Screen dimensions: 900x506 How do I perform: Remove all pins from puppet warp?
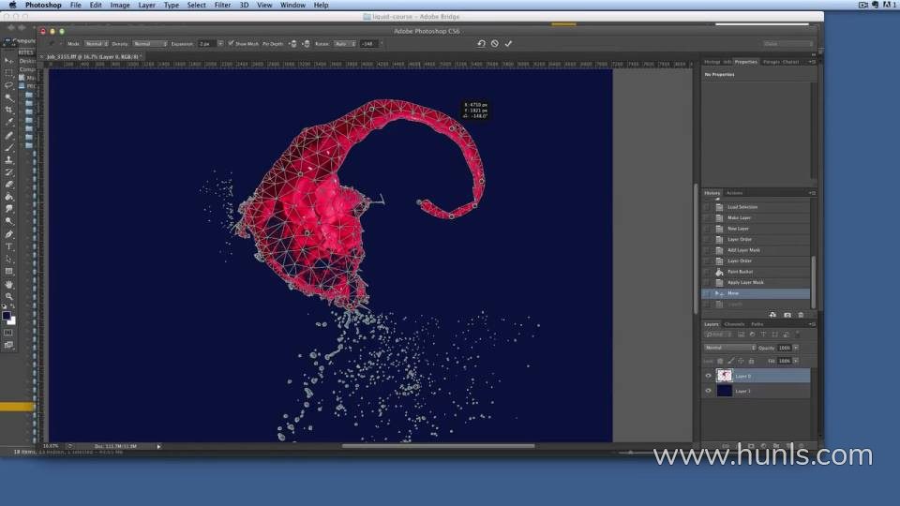[481, 44]
